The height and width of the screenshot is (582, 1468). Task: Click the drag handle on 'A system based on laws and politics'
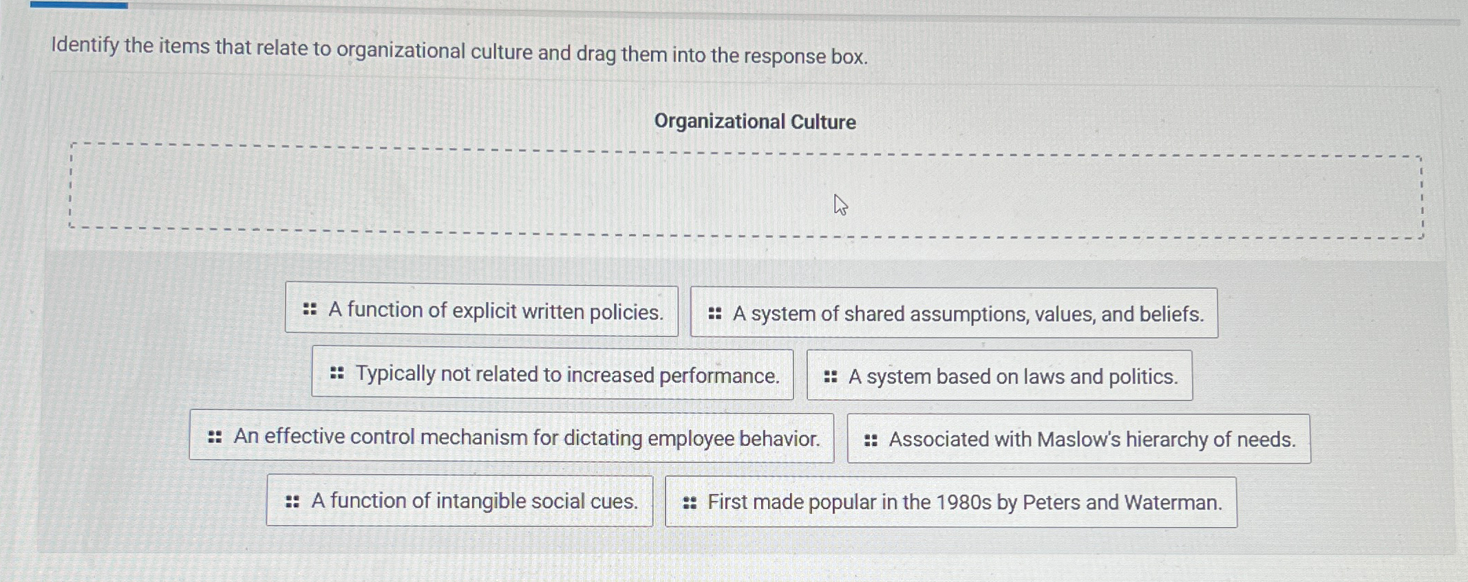click(829, 376)
